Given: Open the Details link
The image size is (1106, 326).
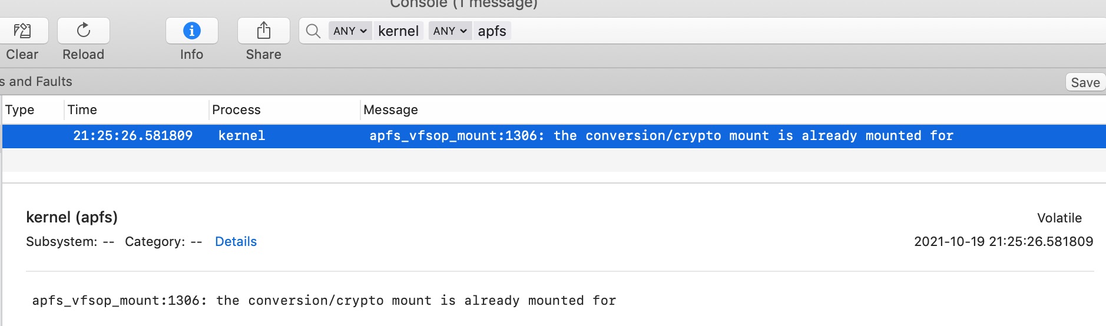Looking at the screenshot, I should point(236,242).
